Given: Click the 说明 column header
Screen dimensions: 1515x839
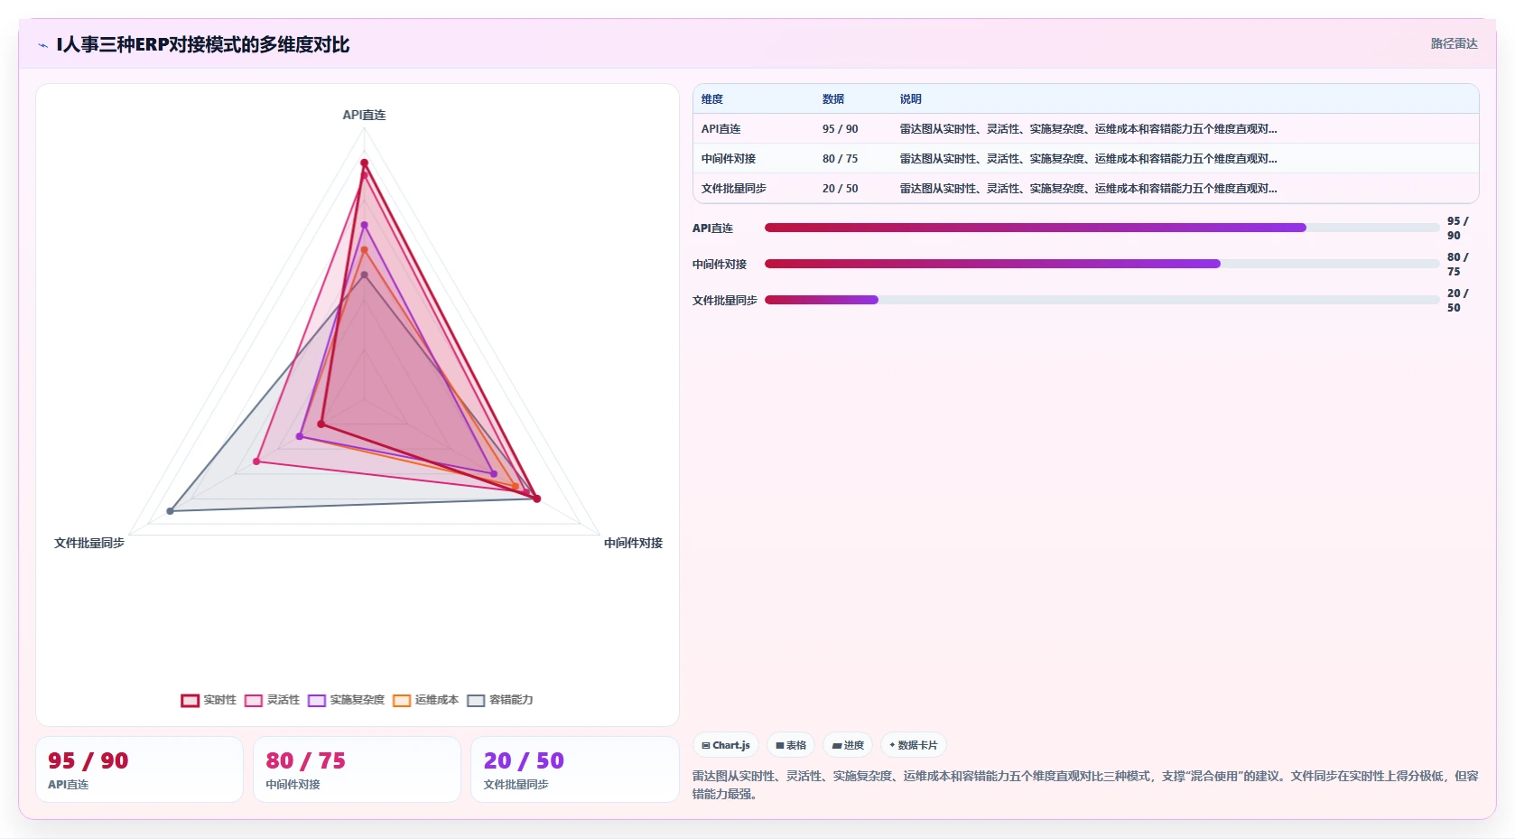Looking at the screenshot, I should pos(910,99).
